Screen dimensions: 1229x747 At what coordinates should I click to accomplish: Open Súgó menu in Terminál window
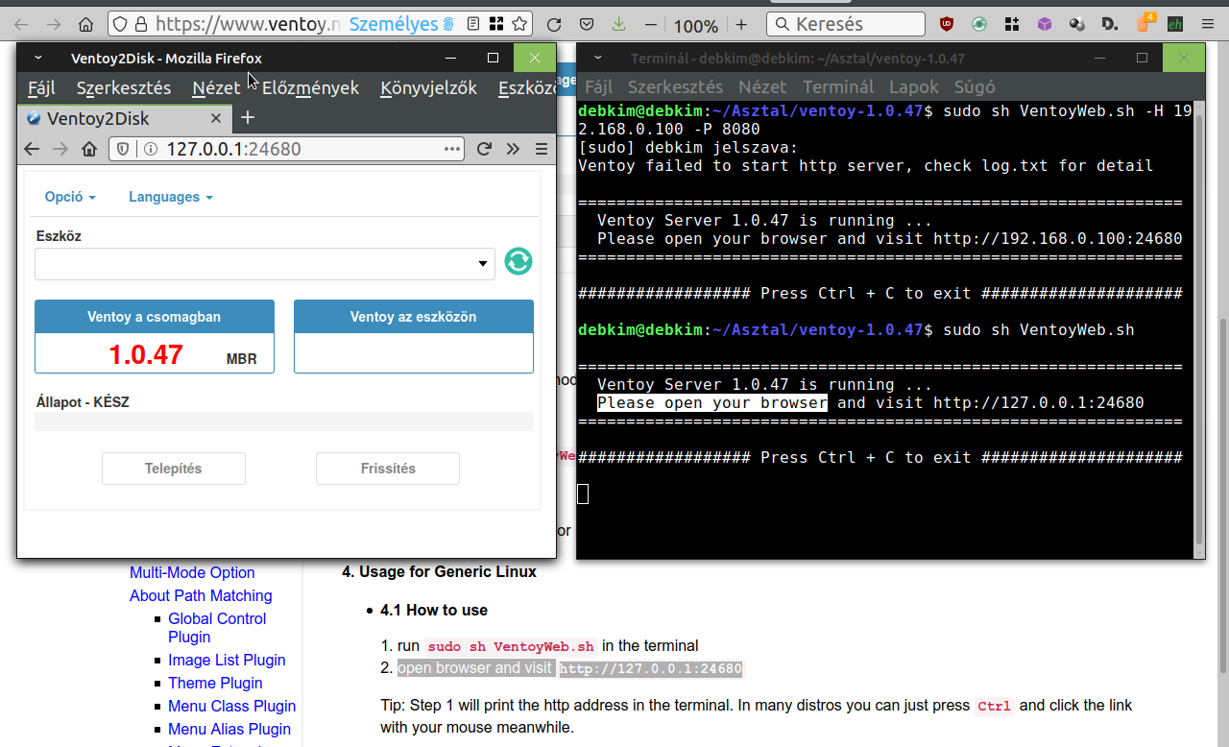(x=974, y=86)
